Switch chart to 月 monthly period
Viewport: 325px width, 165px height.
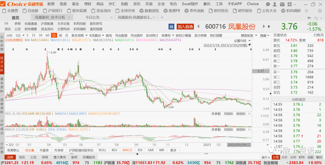point(67,36)
